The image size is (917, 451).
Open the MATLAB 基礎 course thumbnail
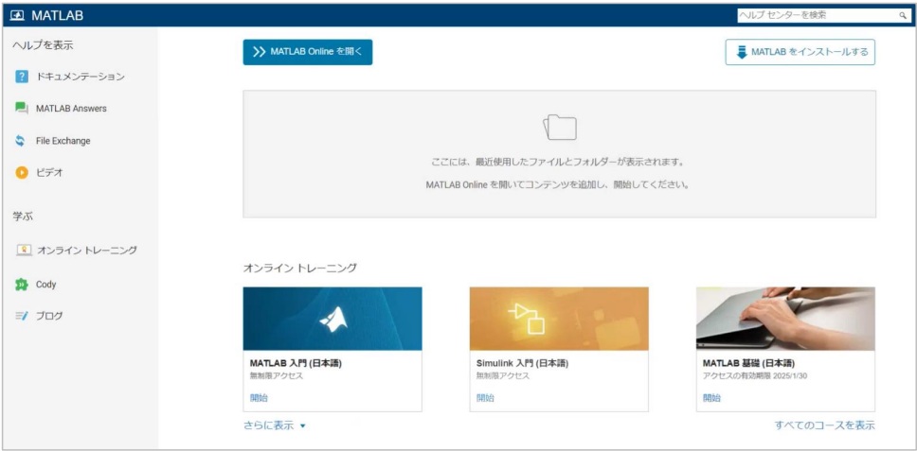coord(784,319)
